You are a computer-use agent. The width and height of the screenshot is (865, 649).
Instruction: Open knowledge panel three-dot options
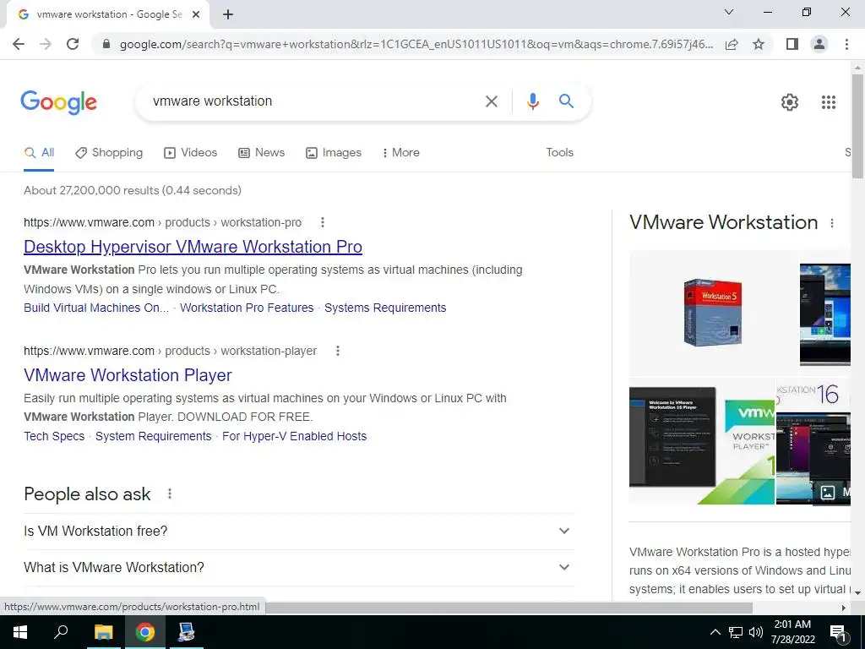point(832,223)
